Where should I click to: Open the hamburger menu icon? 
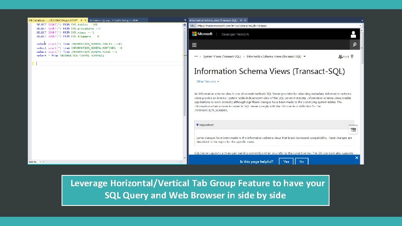(194, 45)
